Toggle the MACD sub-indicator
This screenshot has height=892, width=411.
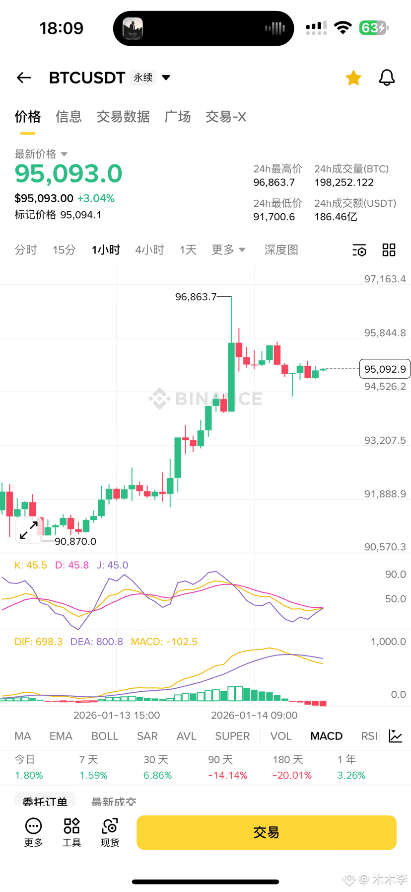[326, 736]
